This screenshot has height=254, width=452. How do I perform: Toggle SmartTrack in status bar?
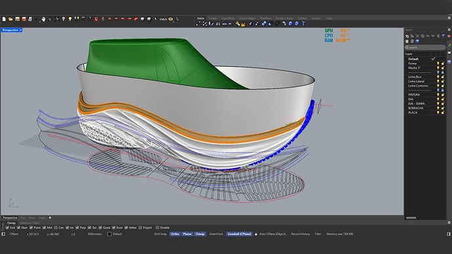(x=216, y=234)
